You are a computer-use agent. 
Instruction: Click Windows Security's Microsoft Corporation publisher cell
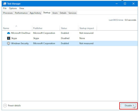[44, 44]
